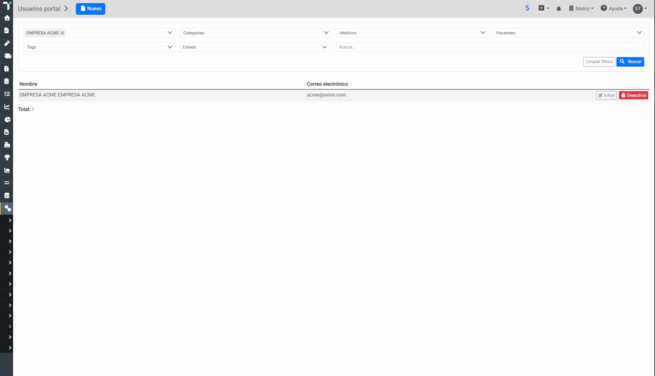Open the Matriz menu

(x=581, y=9)
